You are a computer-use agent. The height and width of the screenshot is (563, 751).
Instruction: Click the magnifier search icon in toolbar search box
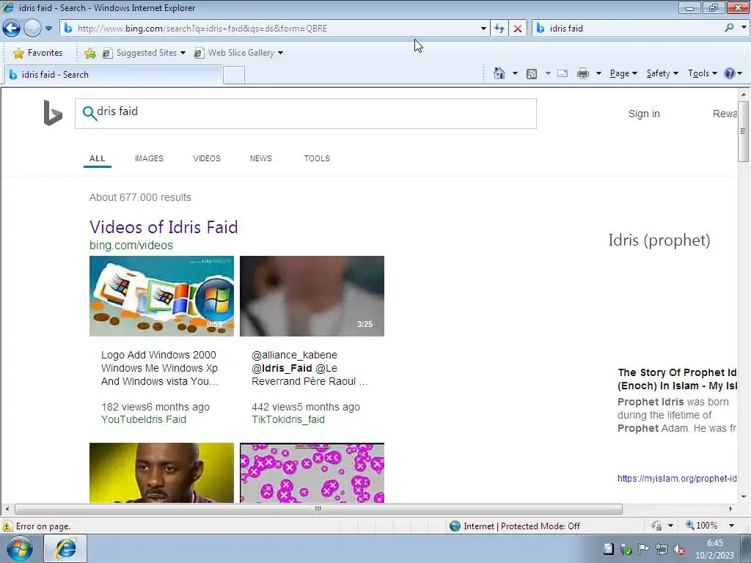[729, 28]
